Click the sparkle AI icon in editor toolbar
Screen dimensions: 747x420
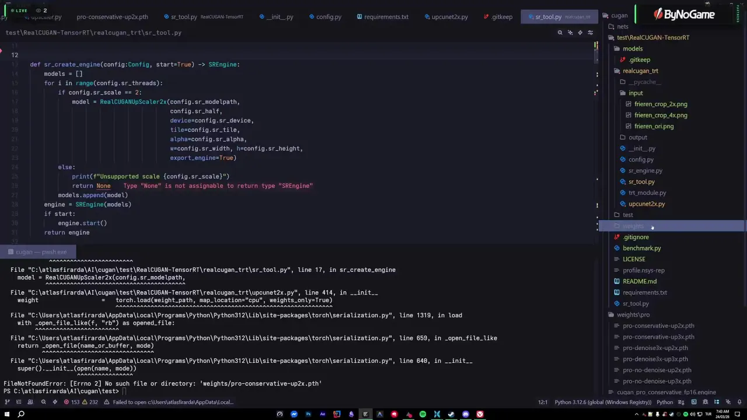coord(570,33)
